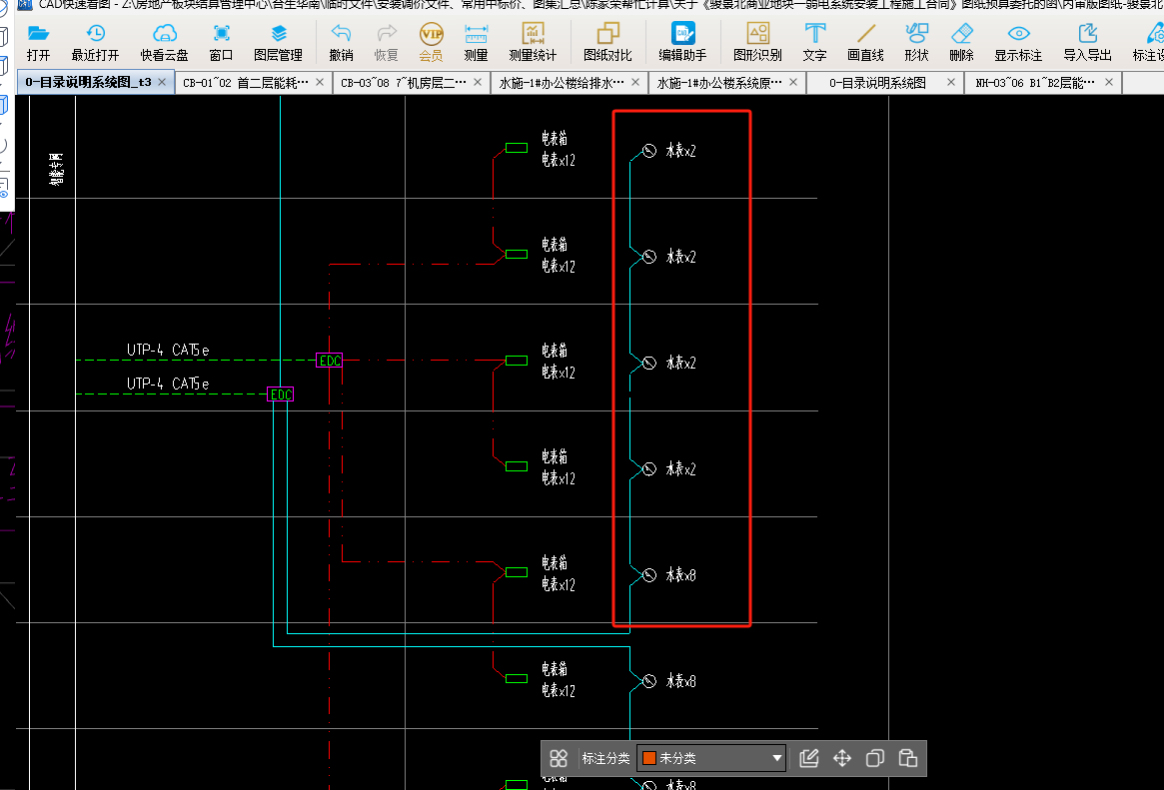Switch to NH-03~06 B1~B2层能 tab
Screen dimensions: 1164x790
[x=1035, y=82]
